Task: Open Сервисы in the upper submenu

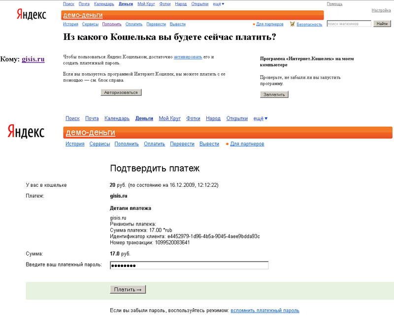Action: [x=90, y=24]
